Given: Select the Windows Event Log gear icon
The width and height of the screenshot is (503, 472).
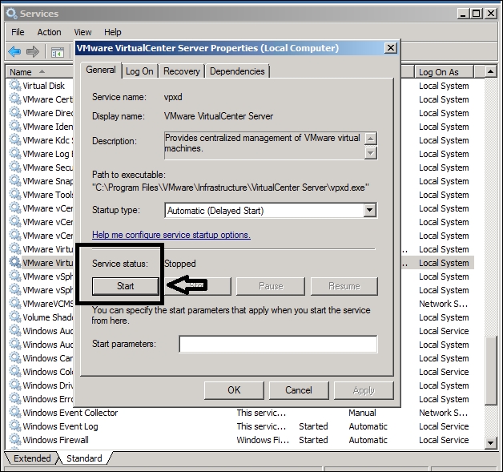Looking at the screenshot, I should [x=14, y=426].
